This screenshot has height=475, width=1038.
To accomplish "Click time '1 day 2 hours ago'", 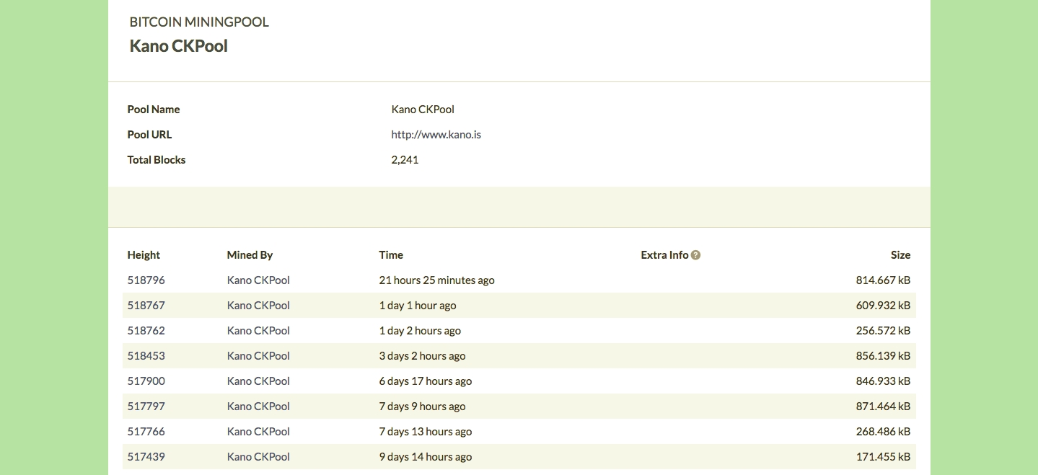I will tap(420, 331).
